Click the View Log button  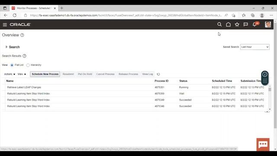[148, 74]
